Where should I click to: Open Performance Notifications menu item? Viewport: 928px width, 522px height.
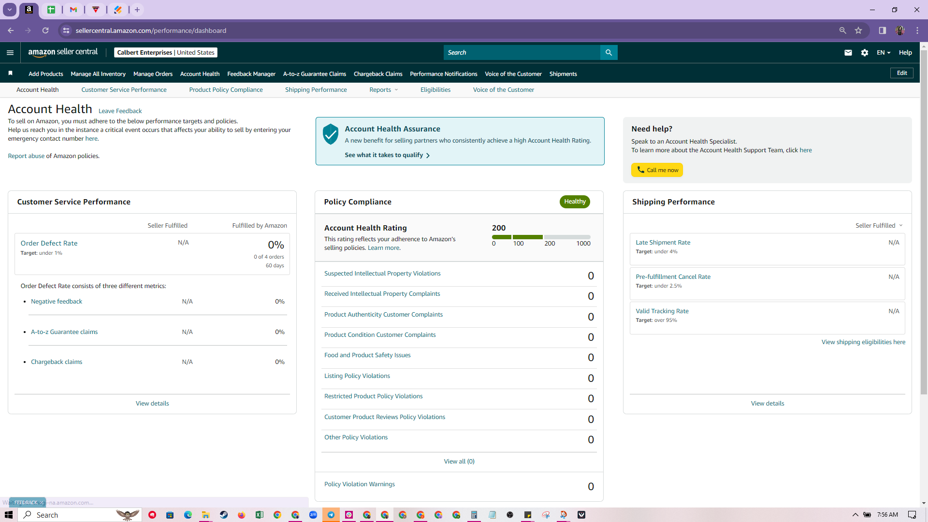click(x=444, y=74)
